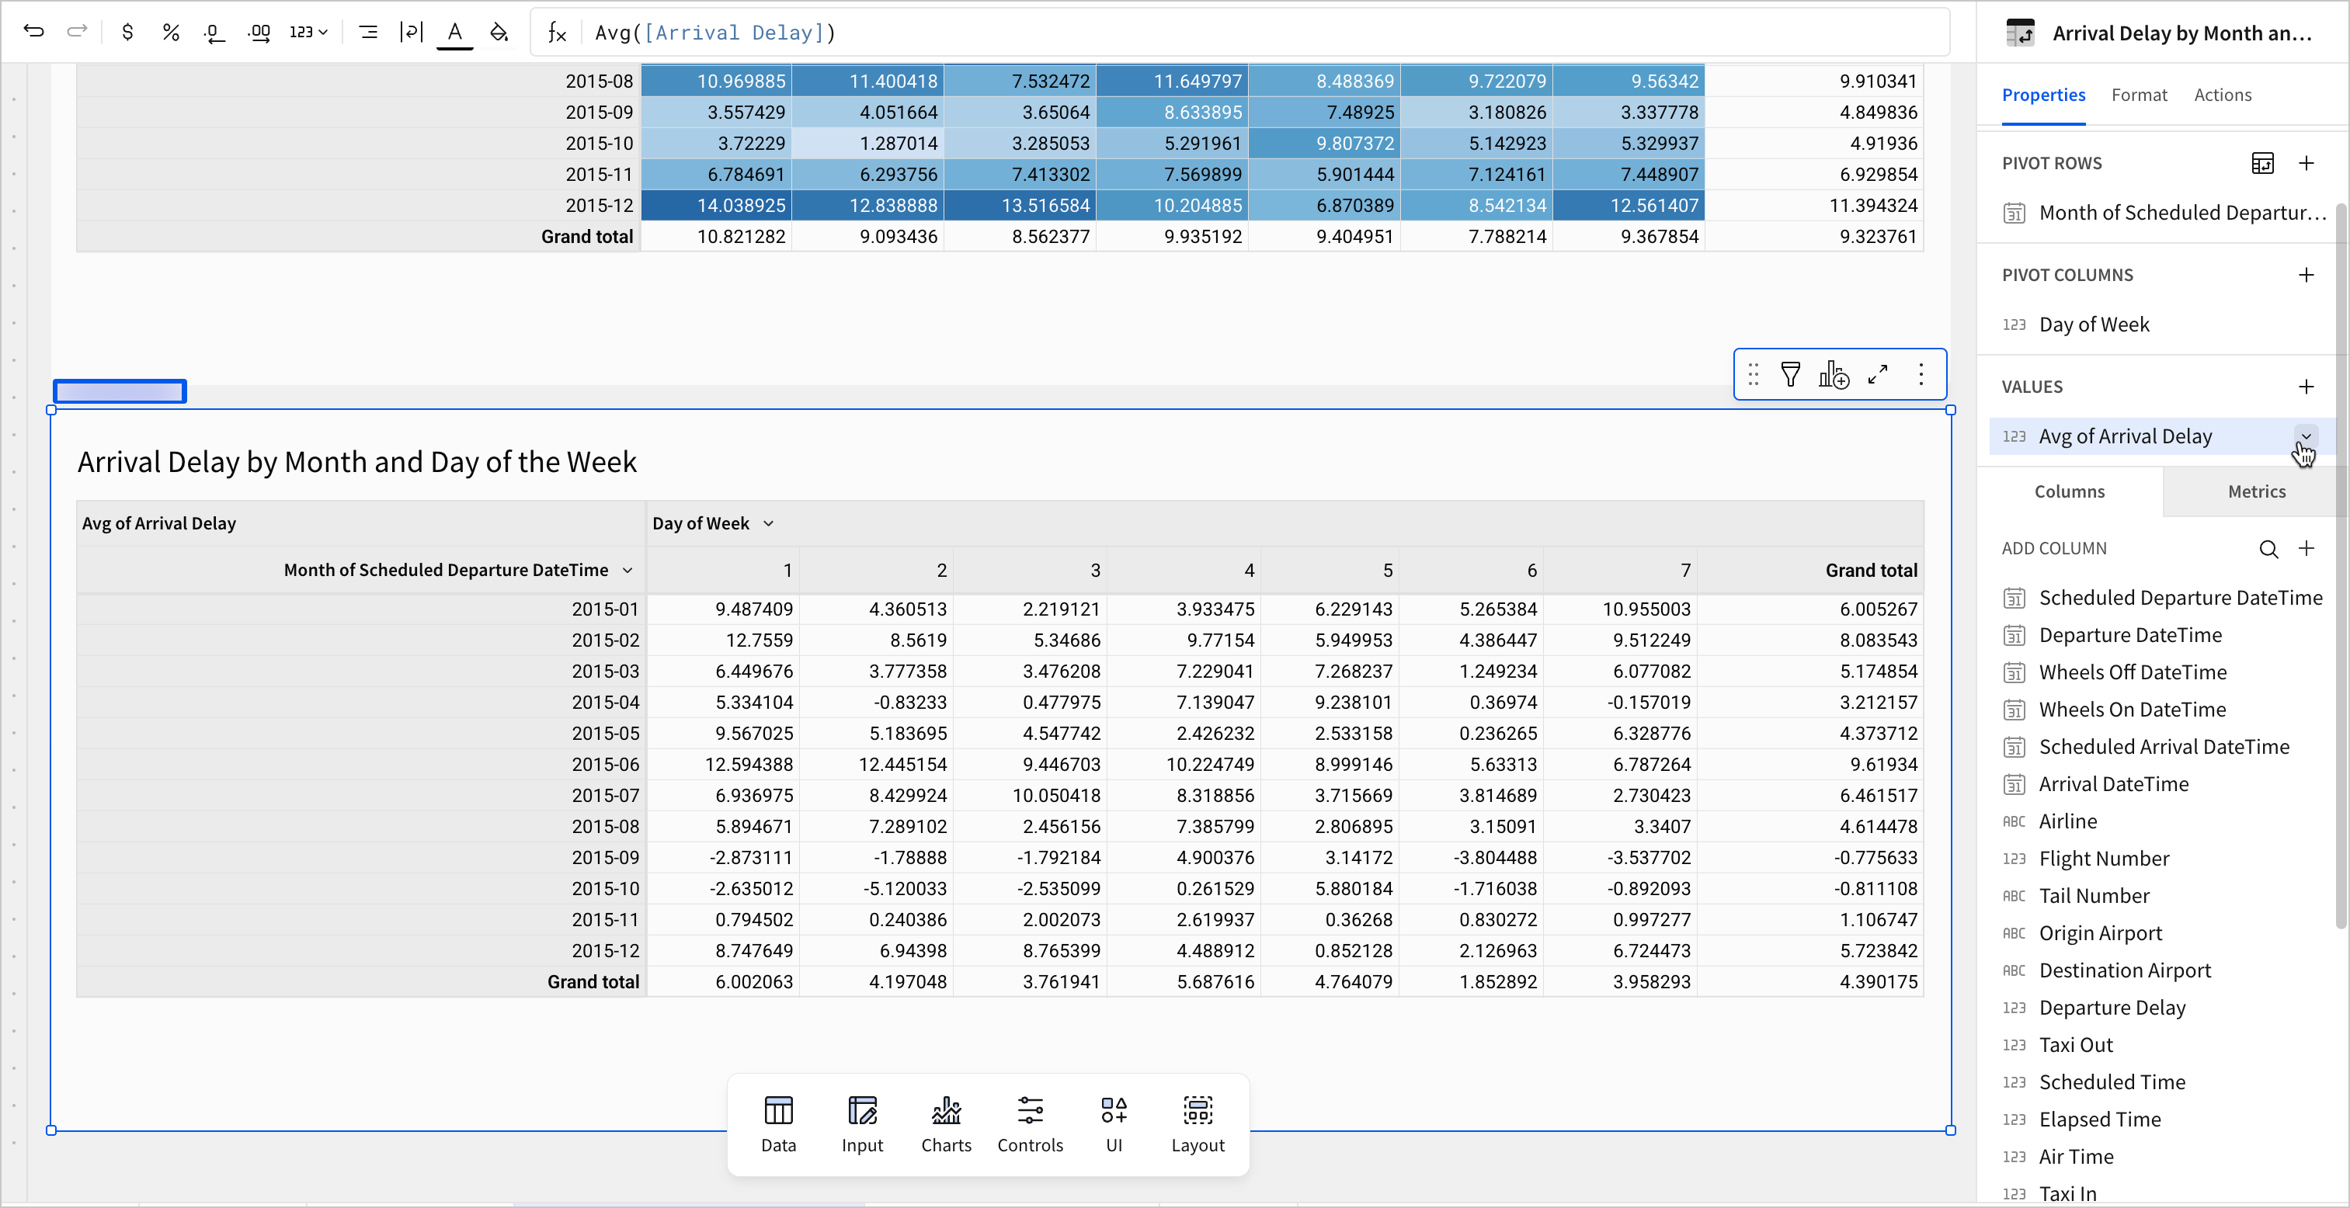The height and width of the screenshot is (1208, 2350).
Task: Open the three-dot more options menu
Action: coord(1921,375)
